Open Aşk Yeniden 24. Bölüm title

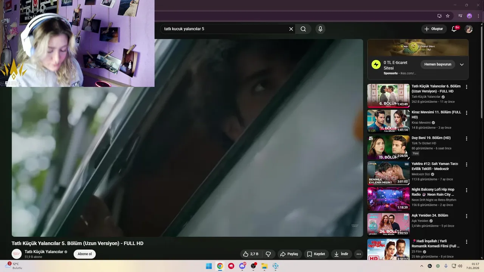(430, 215)
